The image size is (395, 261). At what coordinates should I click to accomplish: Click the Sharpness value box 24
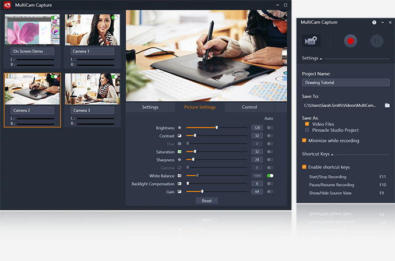tap(257, 160)
